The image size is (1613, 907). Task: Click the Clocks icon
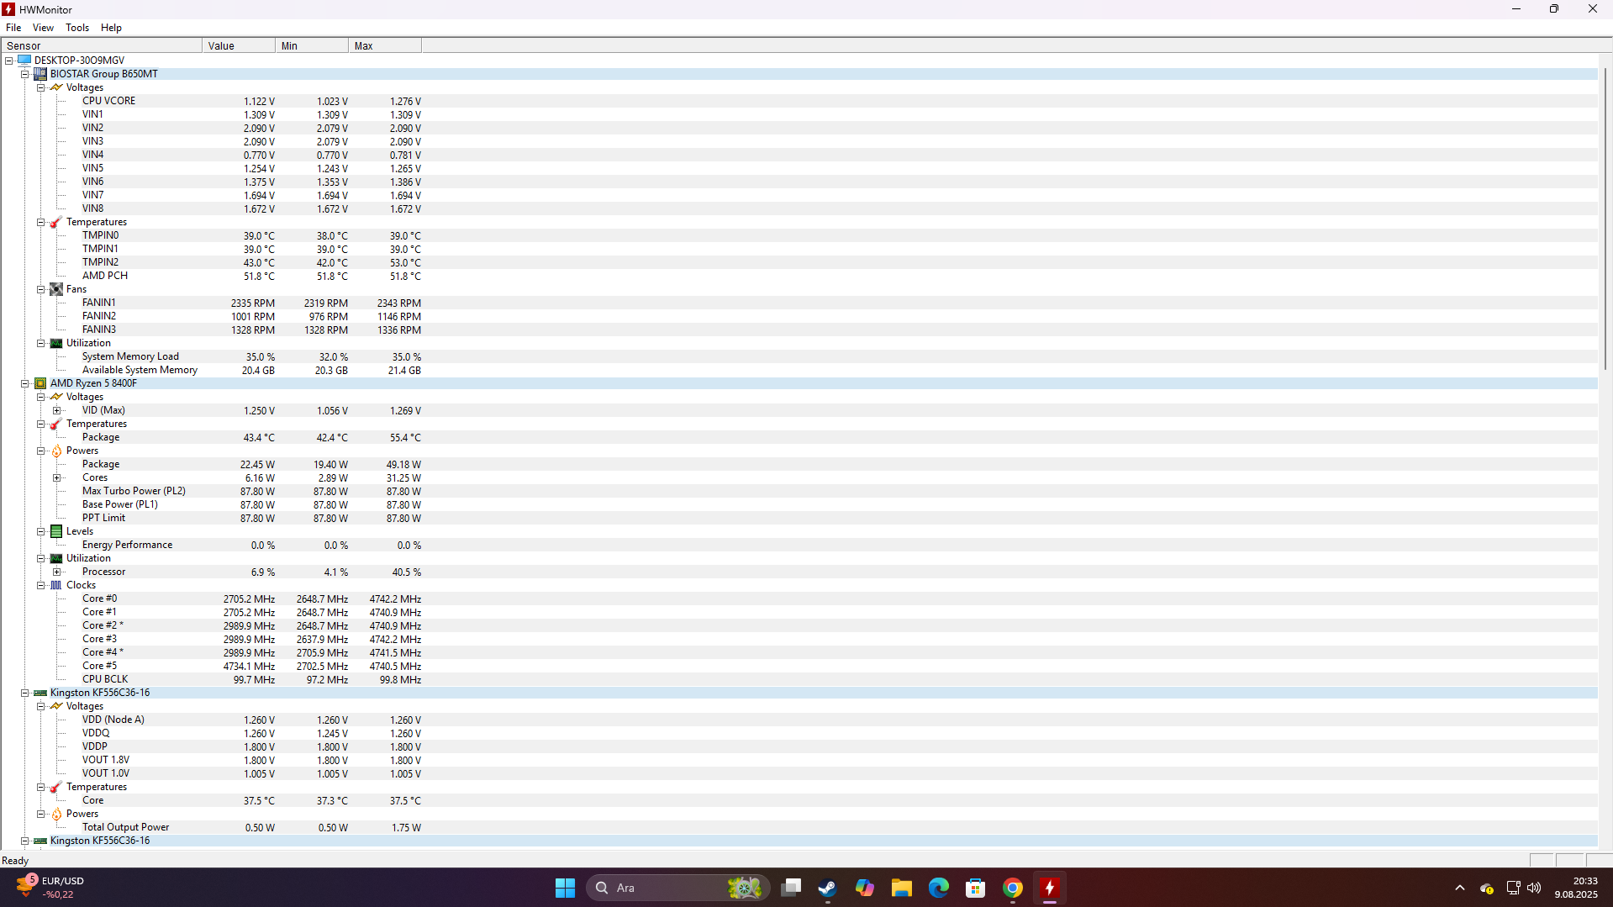(56, 585)
